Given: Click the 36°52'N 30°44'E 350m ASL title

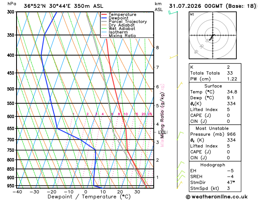Looking at the screenshot, I should point(64,6).
